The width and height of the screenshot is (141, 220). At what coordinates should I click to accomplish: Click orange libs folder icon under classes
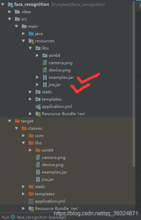(x=31, y=143)
